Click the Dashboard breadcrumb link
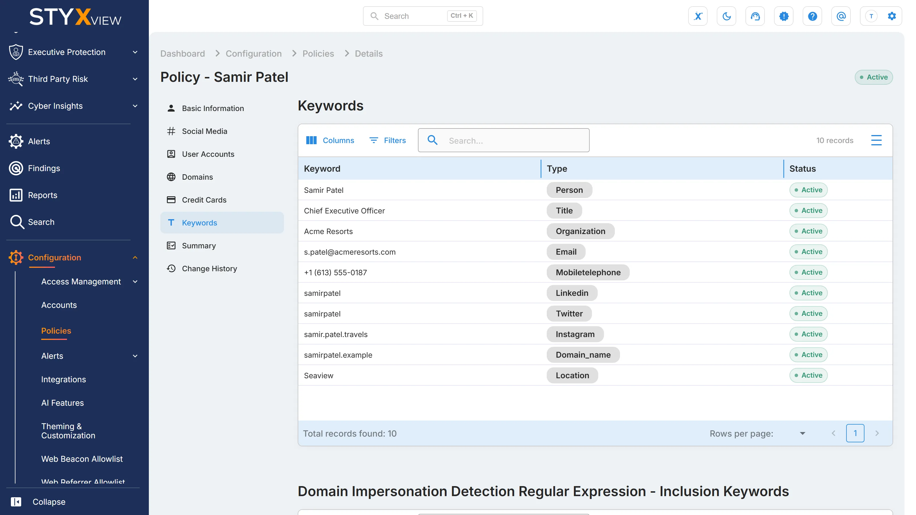The height and width of the screenshot is (515, 916). click(x=182, y=53)
